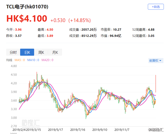
Task: Click the 2019/11/7 date axis label
Action: (122, 130)
